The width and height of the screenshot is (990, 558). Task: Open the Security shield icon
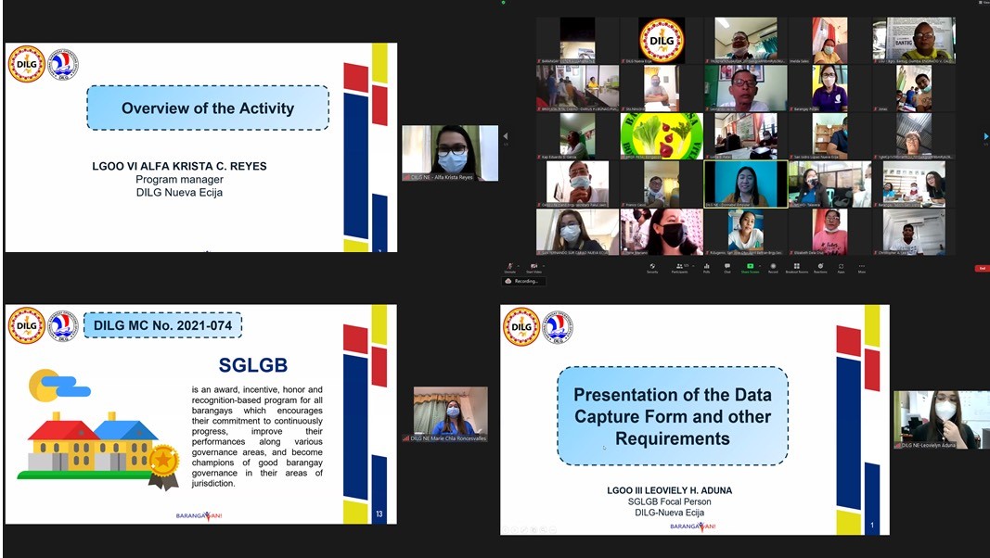click(x=652, y=267)
